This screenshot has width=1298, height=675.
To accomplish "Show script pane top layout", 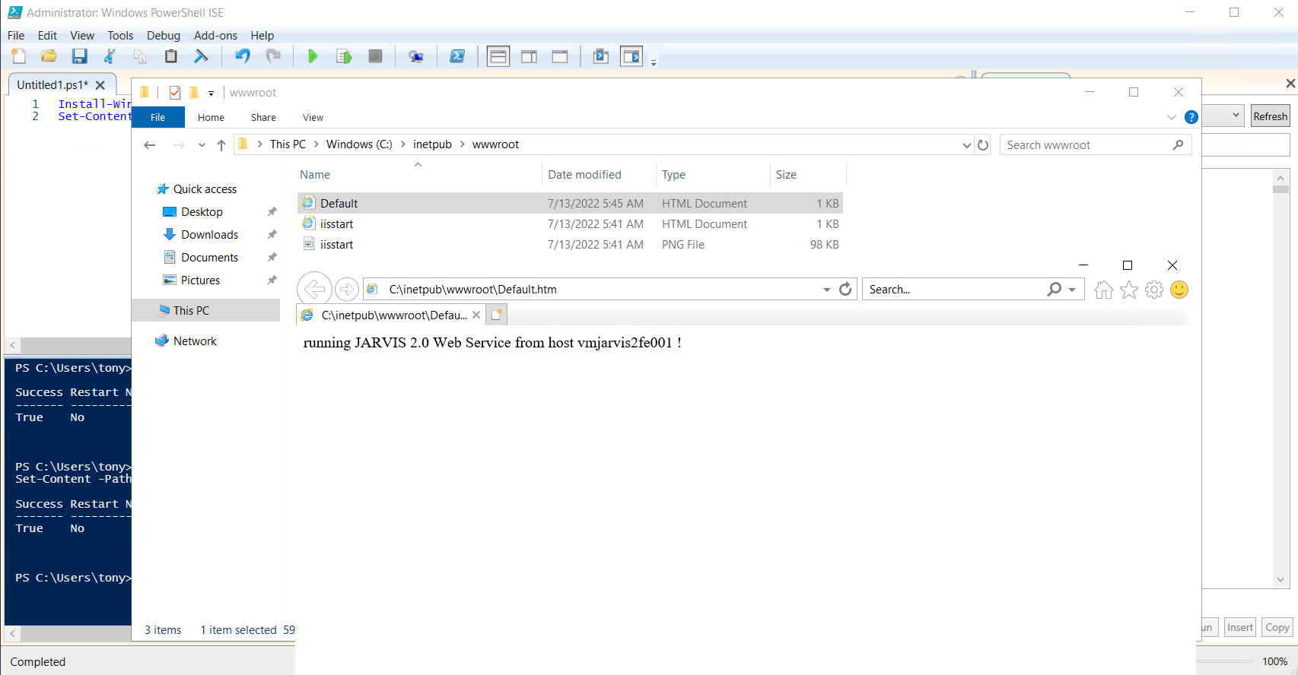I will [498, 56].
